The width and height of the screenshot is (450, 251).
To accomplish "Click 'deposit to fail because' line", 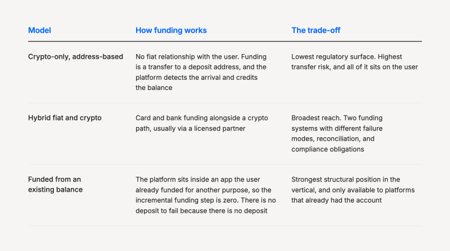I will click(x=201, y=211).
